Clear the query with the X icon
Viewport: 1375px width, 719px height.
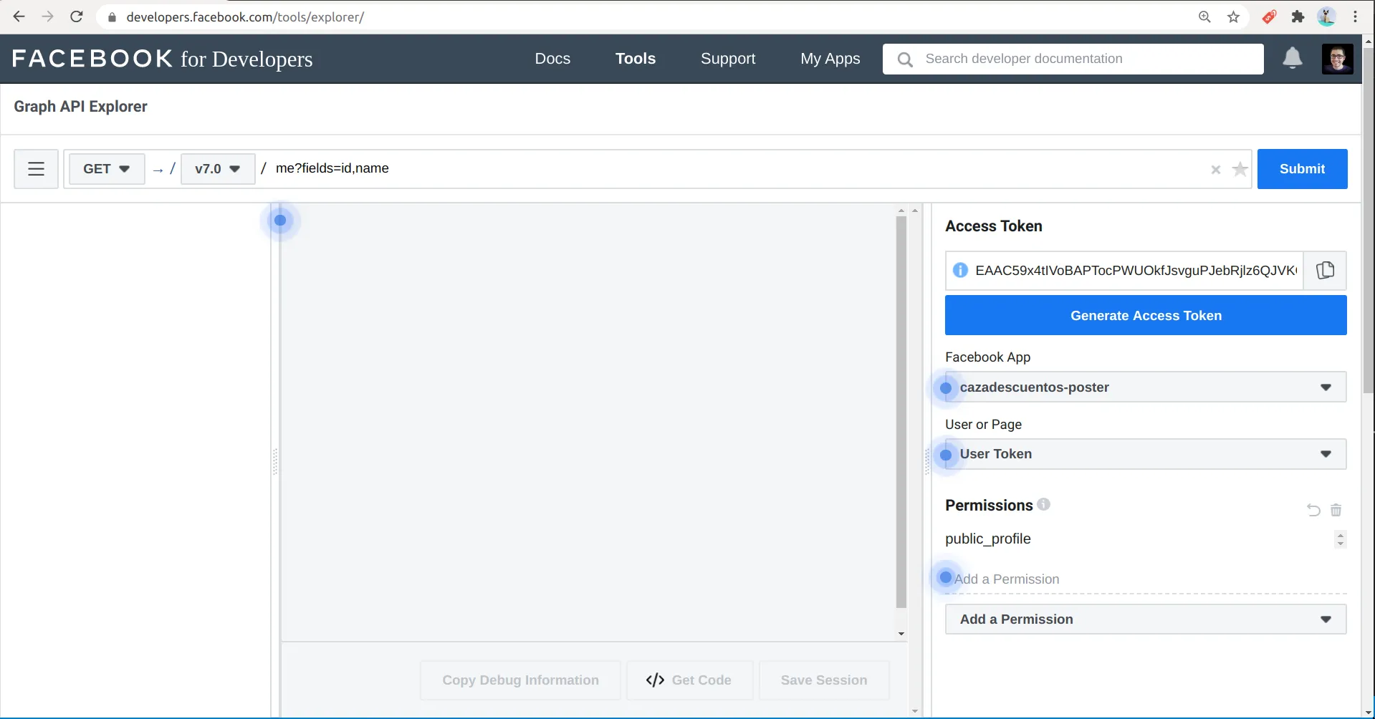(x=1215, y=170)
